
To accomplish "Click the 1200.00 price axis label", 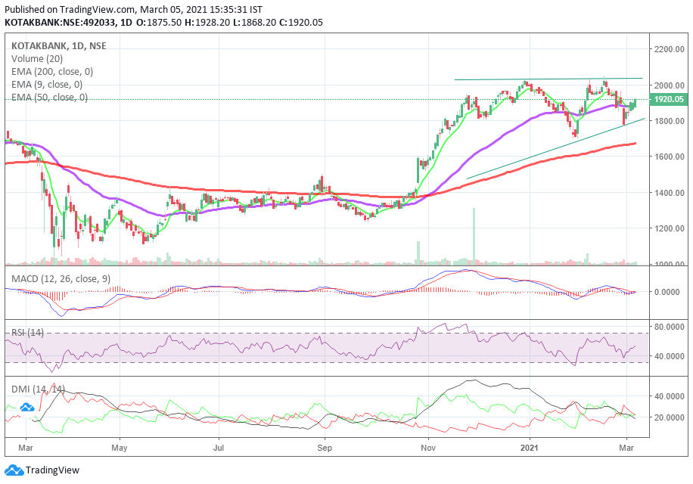I will click(x=670, y=228).
